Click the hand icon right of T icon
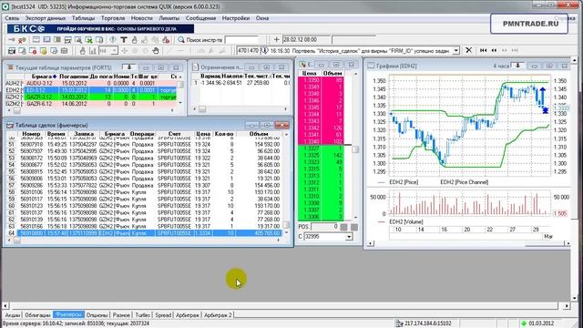Screen dimensions: 583x328 [134, 39]
